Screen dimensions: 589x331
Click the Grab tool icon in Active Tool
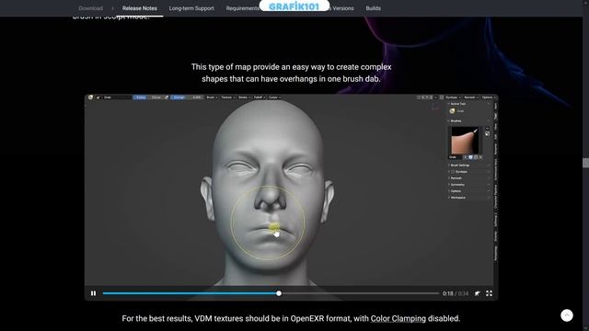coord(452,110)
